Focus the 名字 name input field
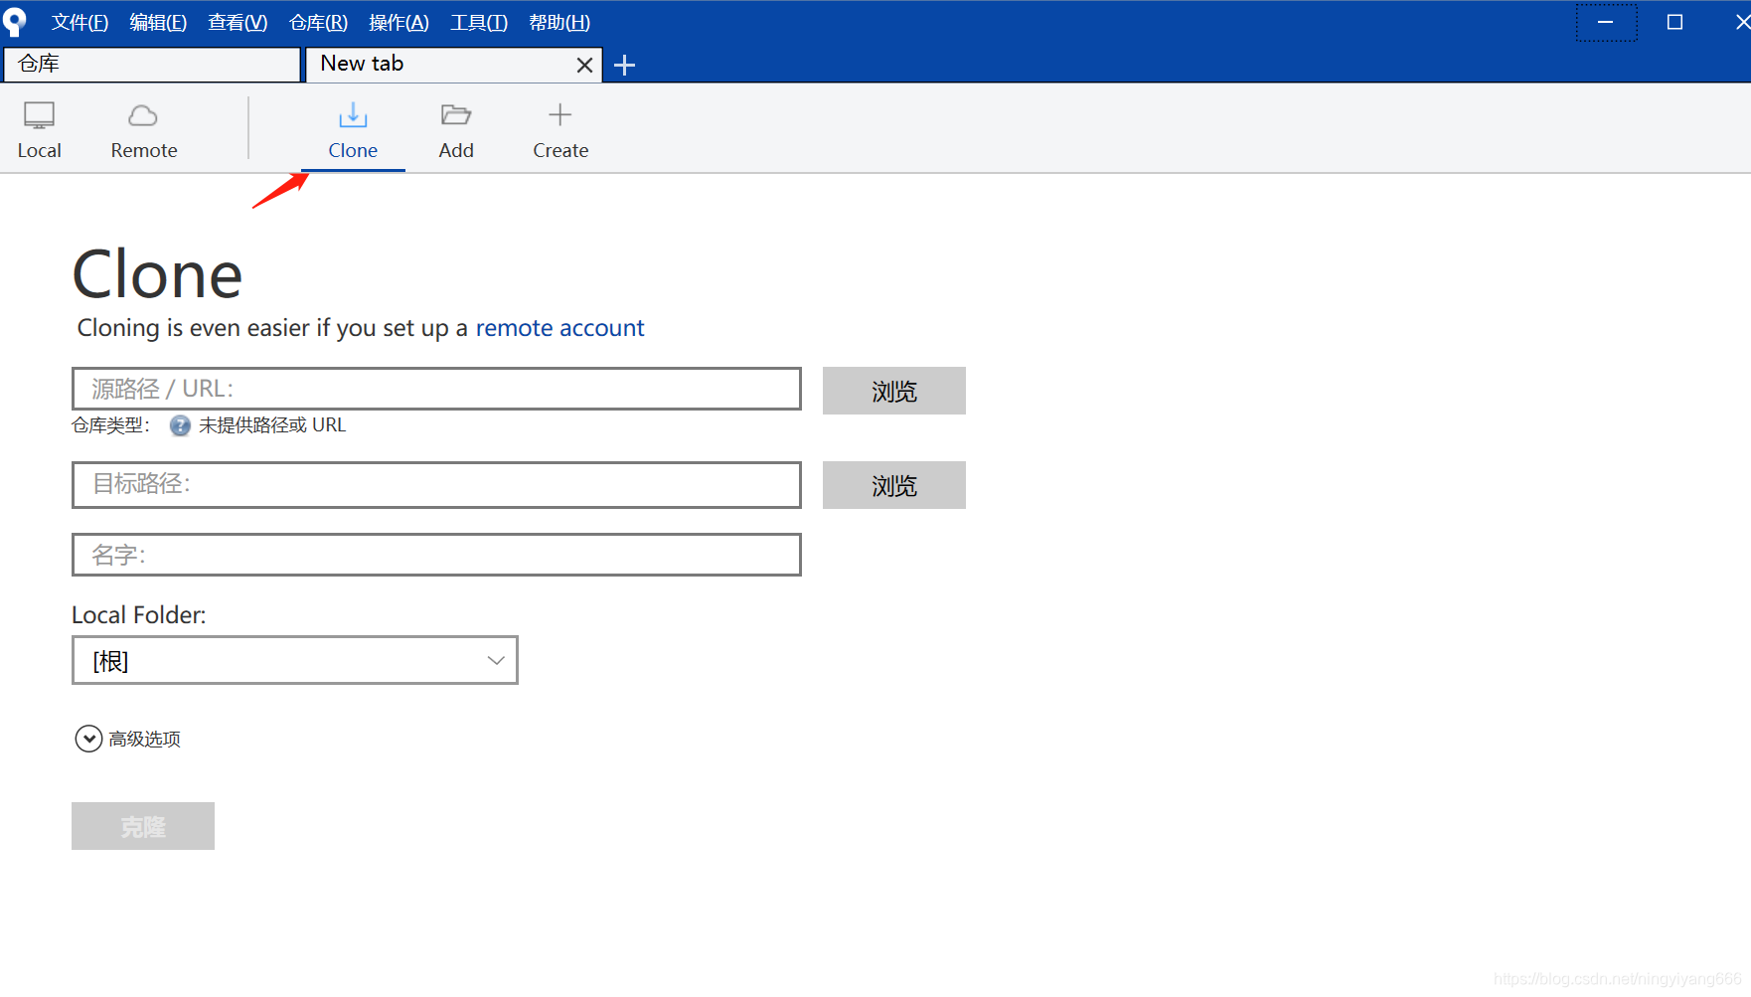 [x=436, y=555]
